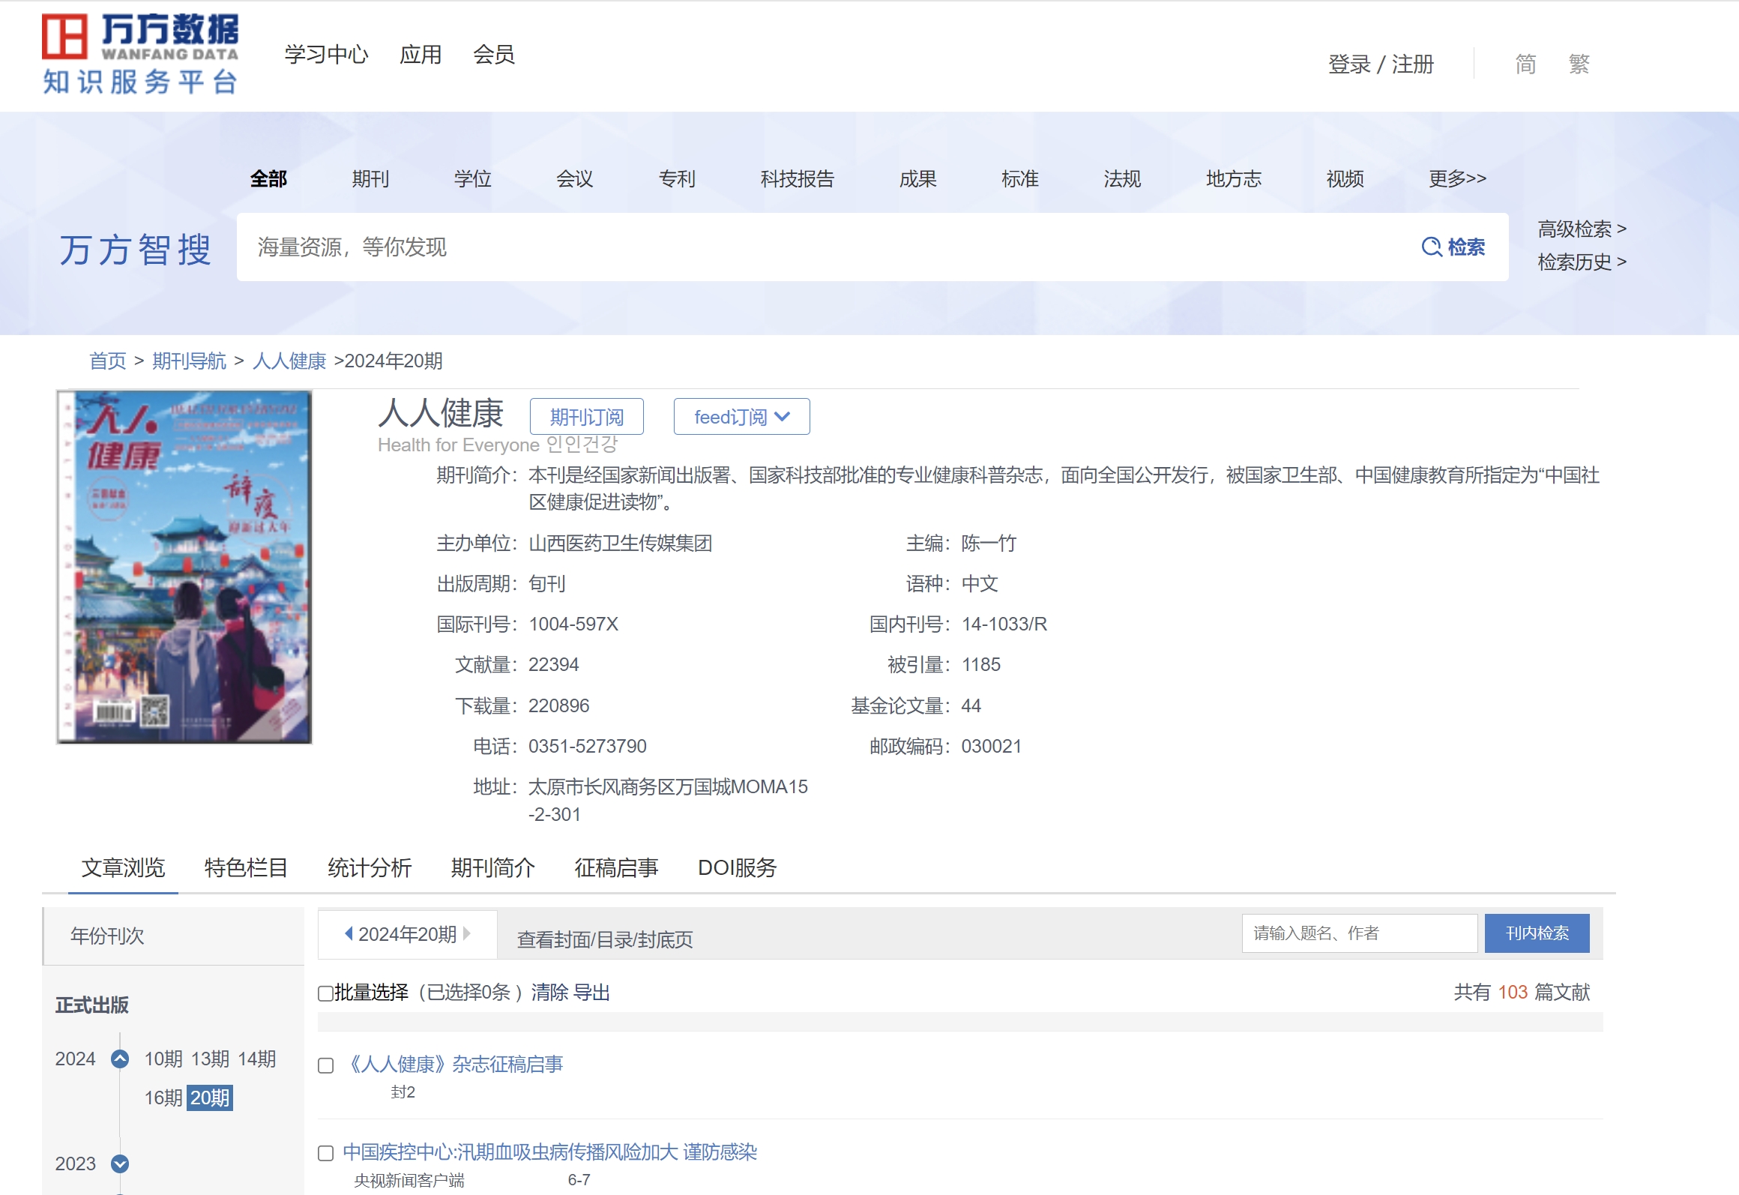1739x1195 pixels.
Task: Open article 中国疾控中心:汛期血吸虫病传播风险加大
Action: click(550, 1152)
